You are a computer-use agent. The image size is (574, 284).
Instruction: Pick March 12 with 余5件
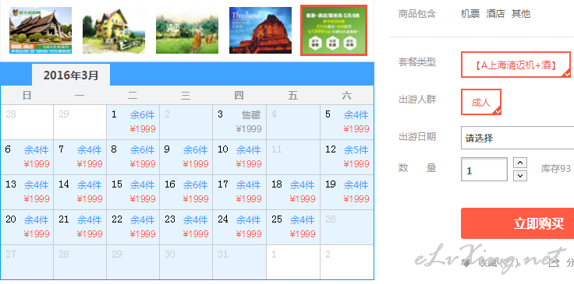click(x=347, y=157)
